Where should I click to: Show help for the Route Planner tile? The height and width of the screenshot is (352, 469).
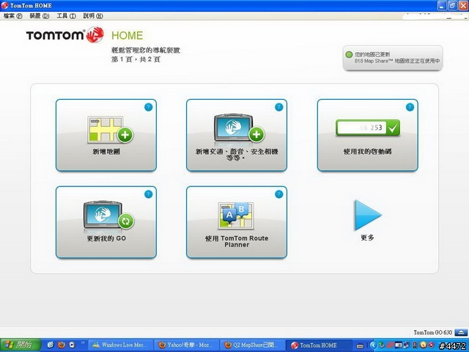[278, 194]
